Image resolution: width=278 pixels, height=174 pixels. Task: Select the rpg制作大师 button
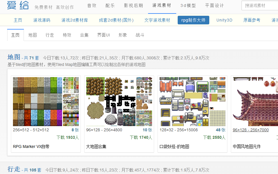[x=193, y=20]
